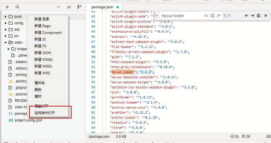Hide the file tree sidebar panel
This screenshot has height=143, width=271.
[79, 7]
